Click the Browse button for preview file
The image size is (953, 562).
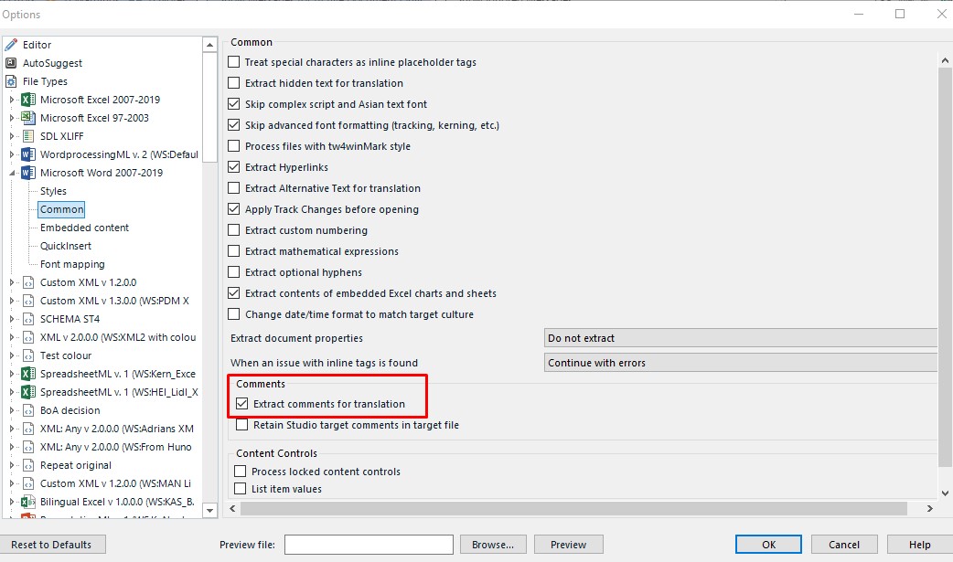coord(493,544)
